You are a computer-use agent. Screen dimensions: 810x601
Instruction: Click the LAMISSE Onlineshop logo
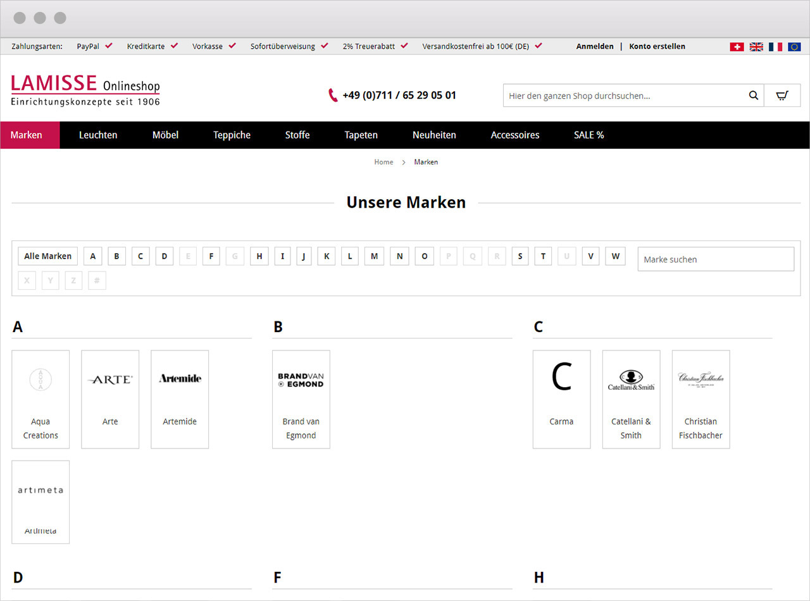point(85,90)
